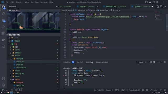Open the Search view in activity bar

tap(3, 14)
